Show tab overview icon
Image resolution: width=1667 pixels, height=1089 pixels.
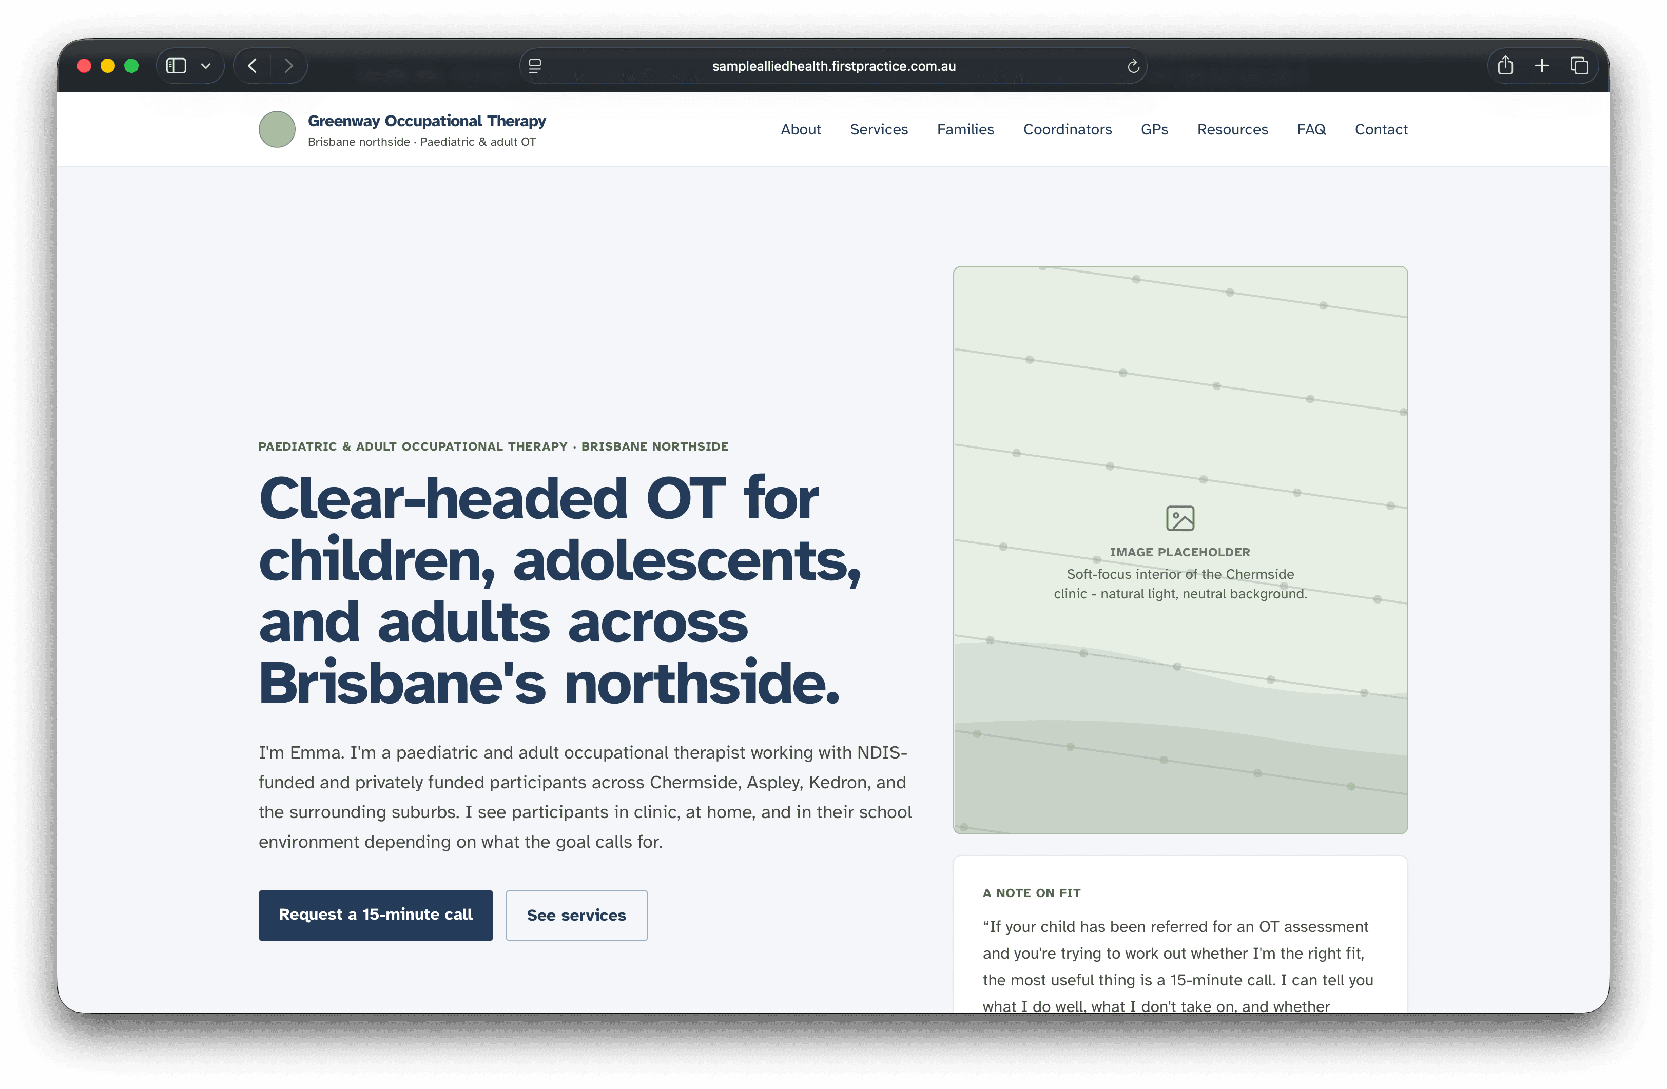pyautogui.click(x=1579, y=66)
